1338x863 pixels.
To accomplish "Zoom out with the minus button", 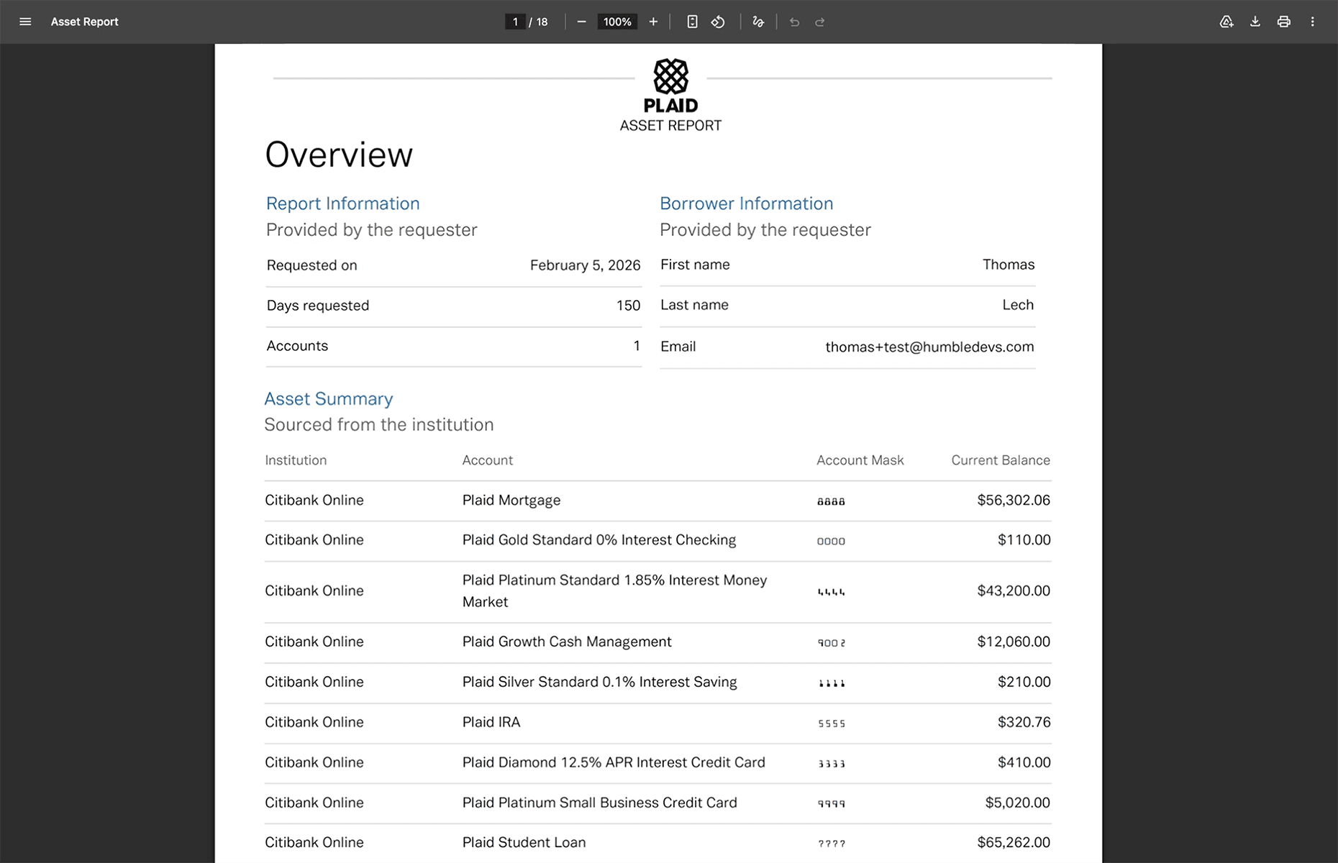I will (581, 22).
